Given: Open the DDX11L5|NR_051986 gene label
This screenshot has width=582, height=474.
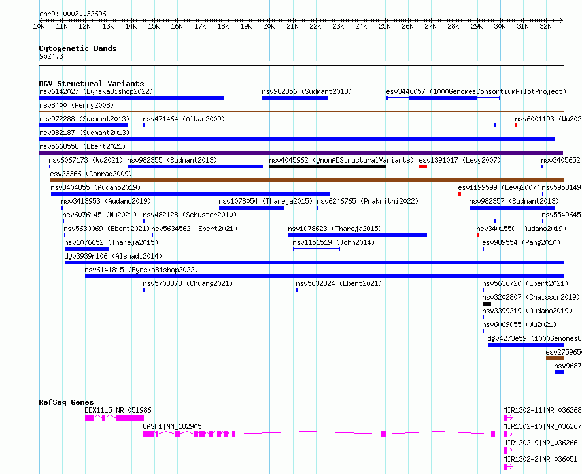Looking at the screenshot, I should pos(118,410).
